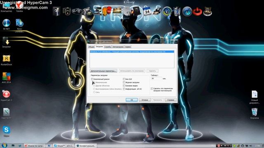Open the Windows Start button

coord(5,145)
